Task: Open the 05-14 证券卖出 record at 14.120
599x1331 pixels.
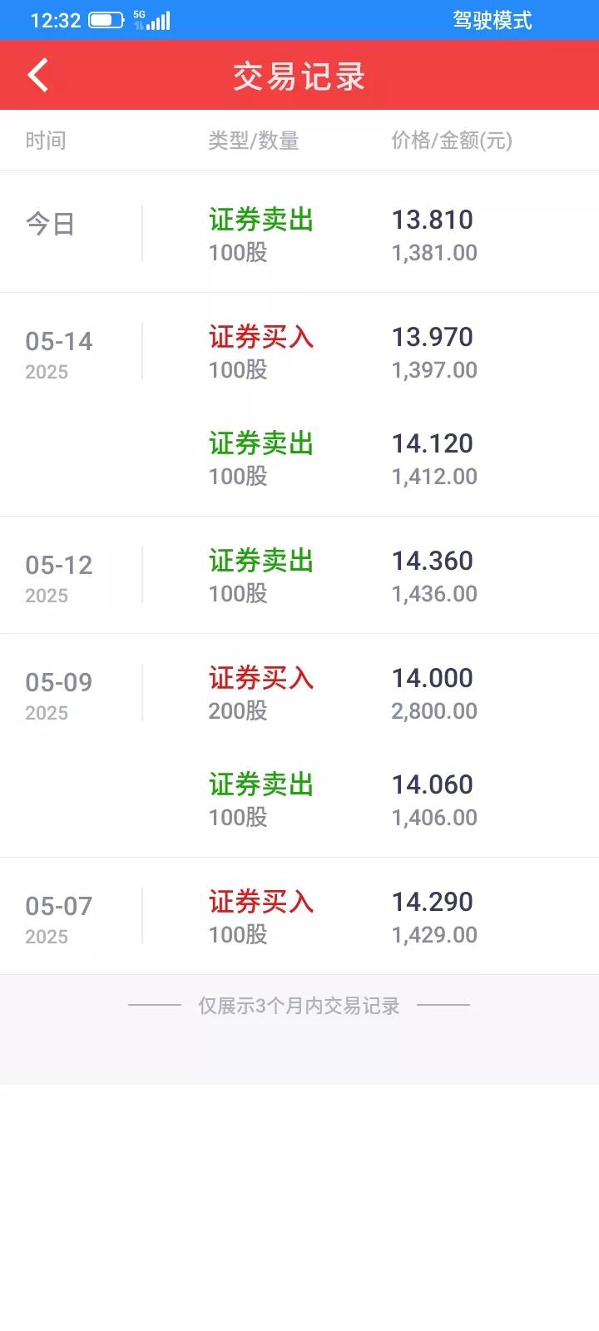Action: [x=299, y=458]
